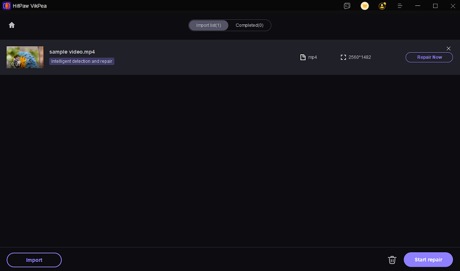This screenshot has width=460, height=271.
Task: Click the trash delete-all icon
Action: 392,260
